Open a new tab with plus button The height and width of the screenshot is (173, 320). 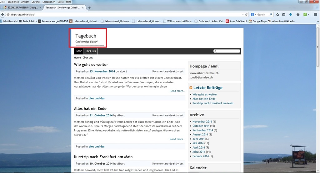pos(89,8)
